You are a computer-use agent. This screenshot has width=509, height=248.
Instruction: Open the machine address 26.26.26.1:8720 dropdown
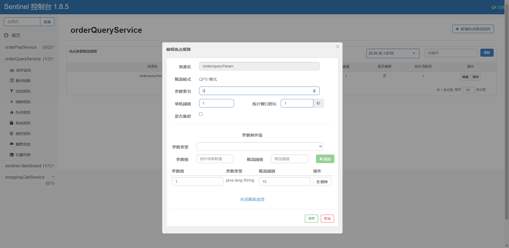(393, 53)
